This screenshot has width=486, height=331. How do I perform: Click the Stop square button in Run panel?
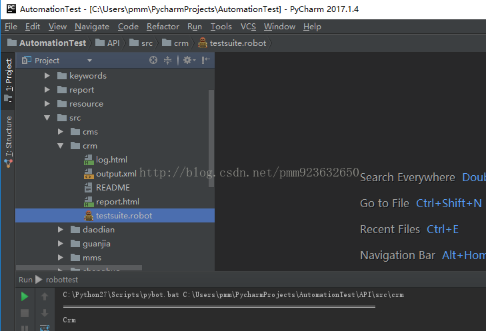click(25, 313)
